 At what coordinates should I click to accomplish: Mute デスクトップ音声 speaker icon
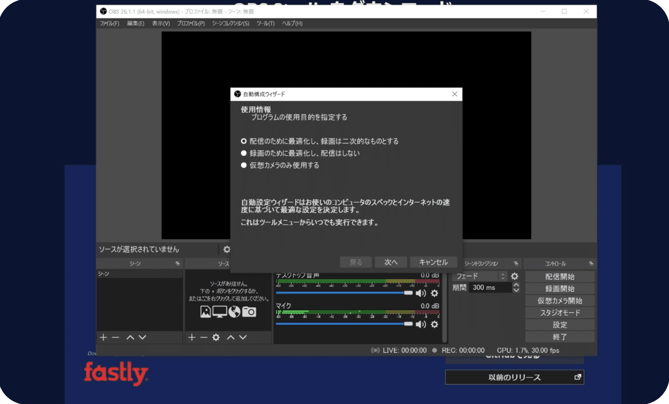[421, 293]
